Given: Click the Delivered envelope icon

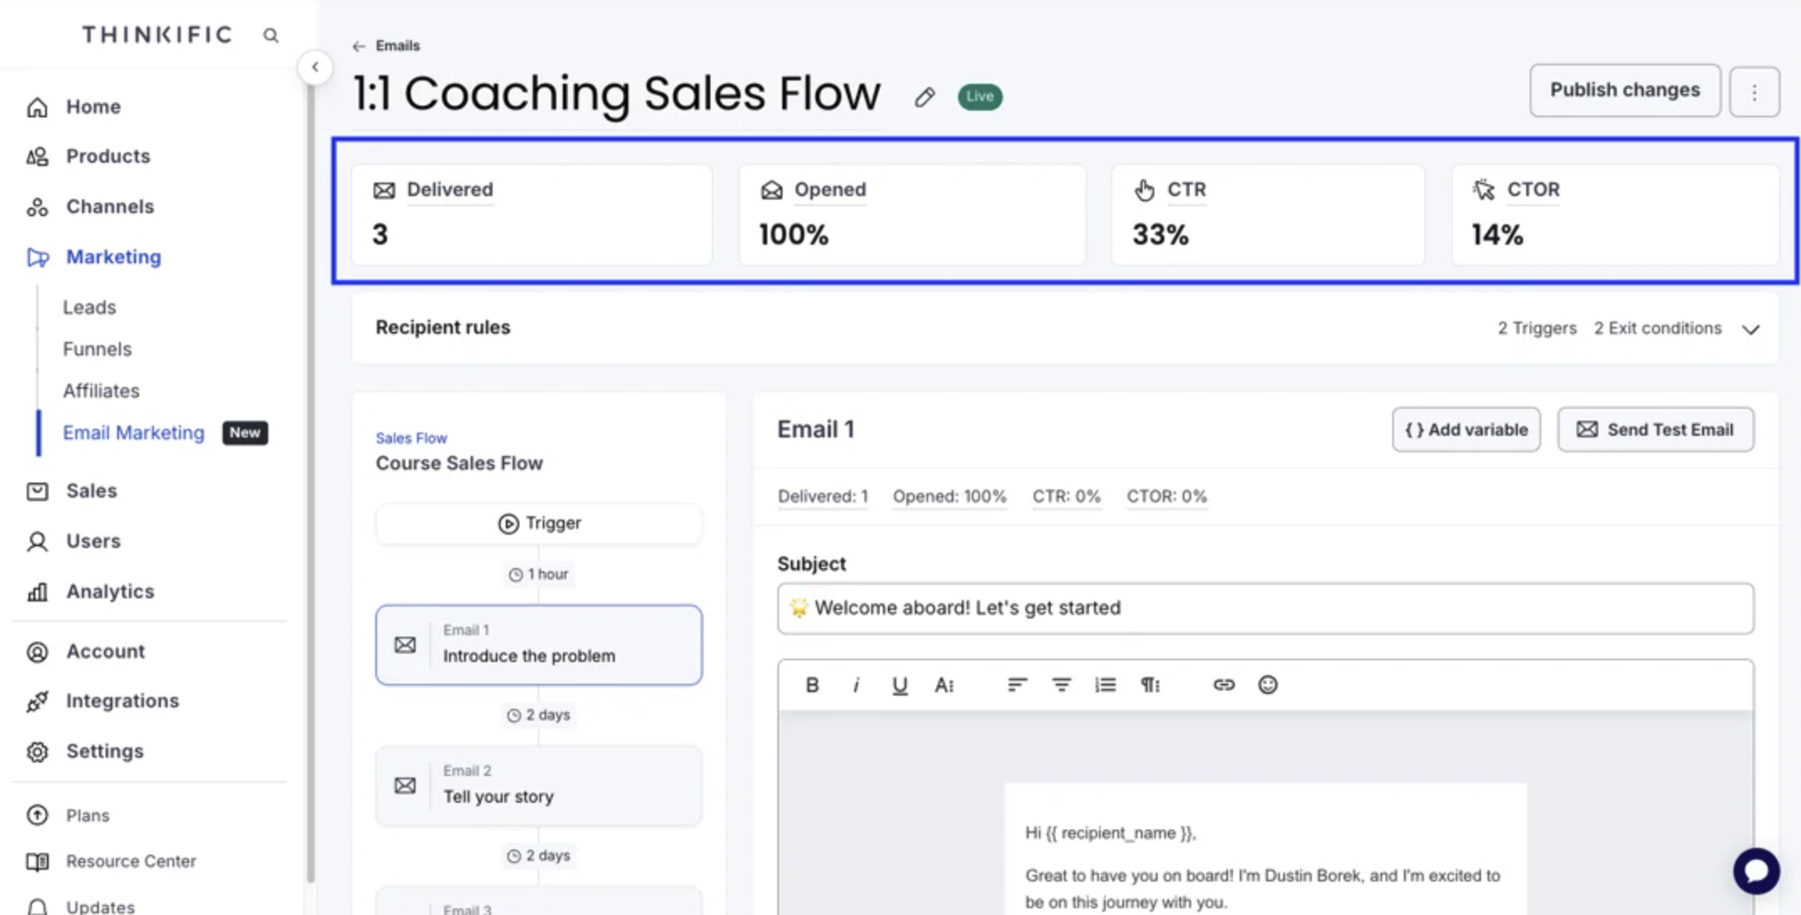Looking at the screenshot, I should [x=384, y=190].
